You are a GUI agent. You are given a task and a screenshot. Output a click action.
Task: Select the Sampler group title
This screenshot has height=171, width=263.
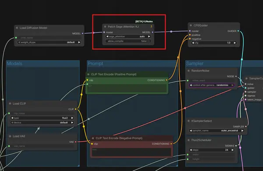point(195,64)
